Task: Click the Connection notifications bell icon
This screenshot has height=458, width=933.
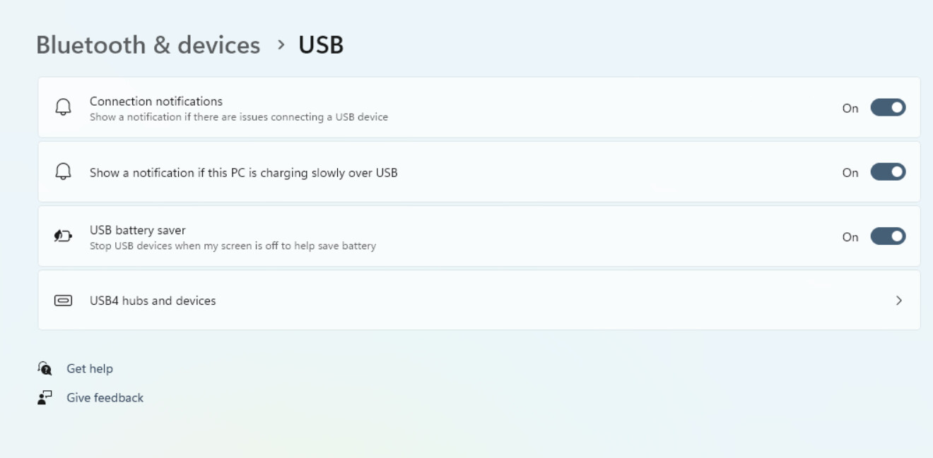Action: (x=63, y=108)
